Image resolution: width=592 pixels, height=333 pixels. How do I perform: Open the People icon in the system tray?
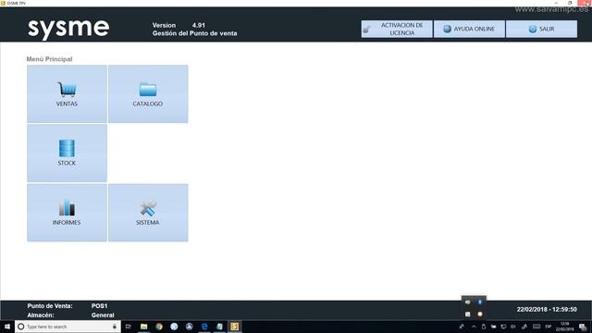[462, 327]
